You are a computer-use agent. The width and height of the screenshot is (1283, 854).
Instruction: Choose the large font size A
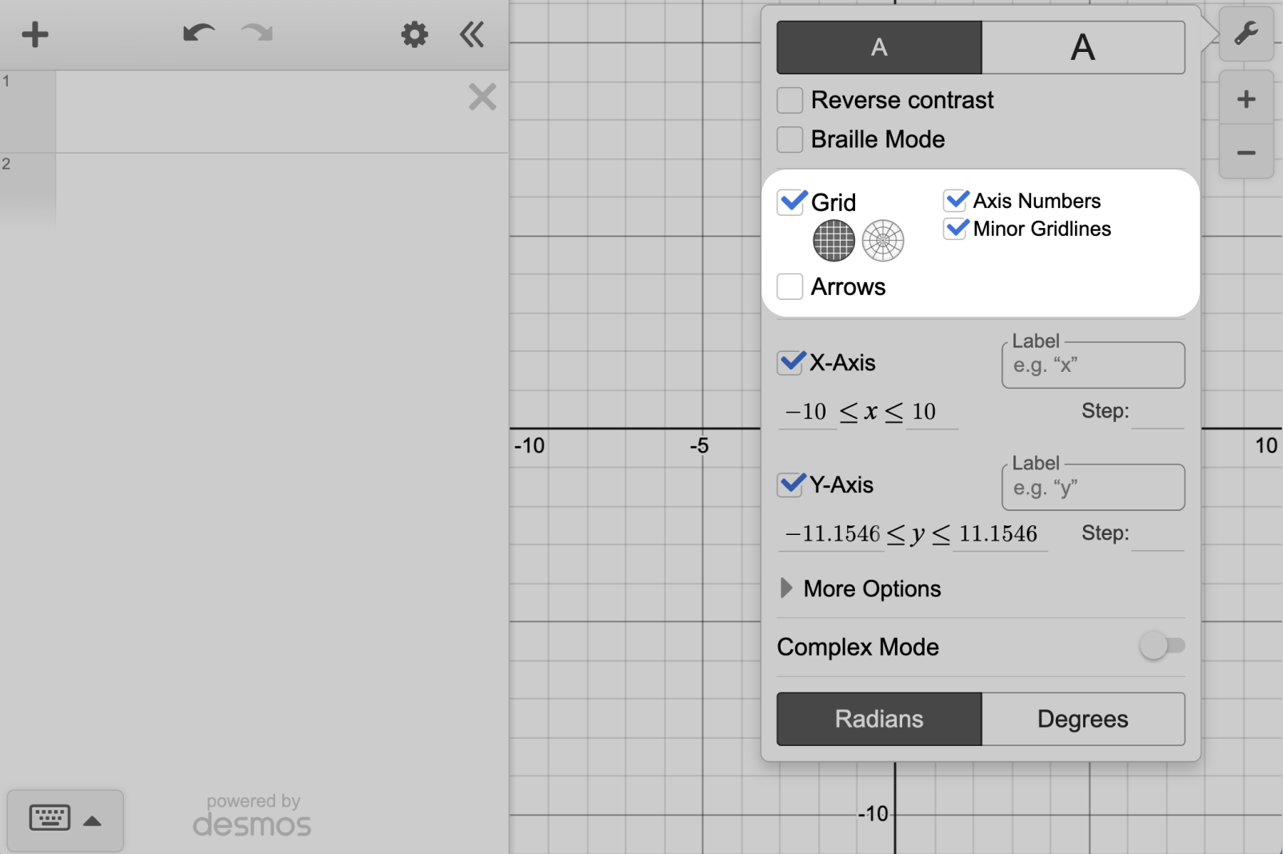pyautogui.click(x=1083, y=47)
